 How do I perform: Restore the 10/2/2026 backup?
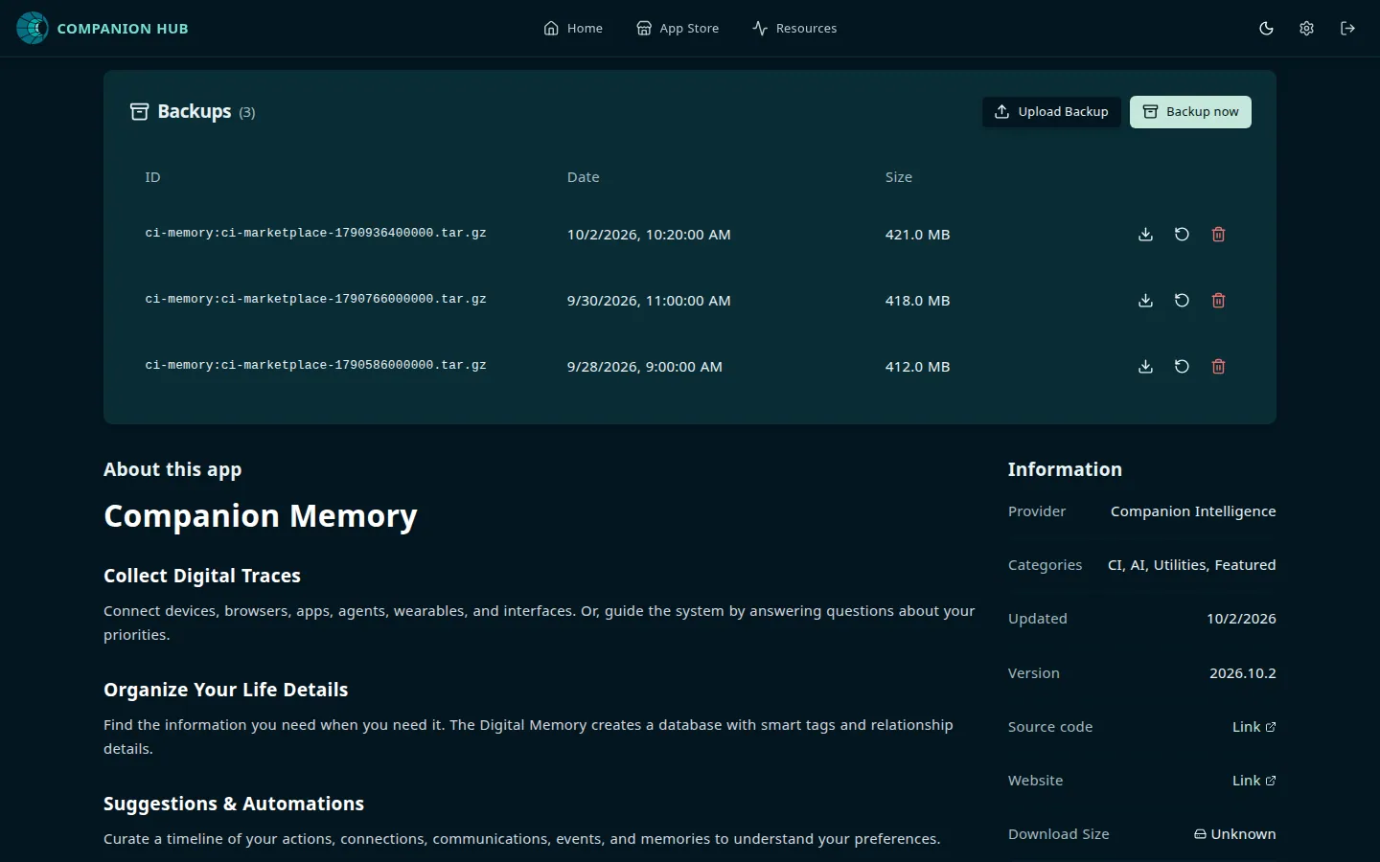click(1182, 235)
